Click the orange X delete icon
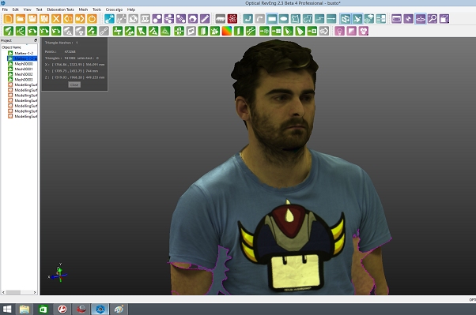Viewport: 476px width, 315px height. [x=56, y=19]
